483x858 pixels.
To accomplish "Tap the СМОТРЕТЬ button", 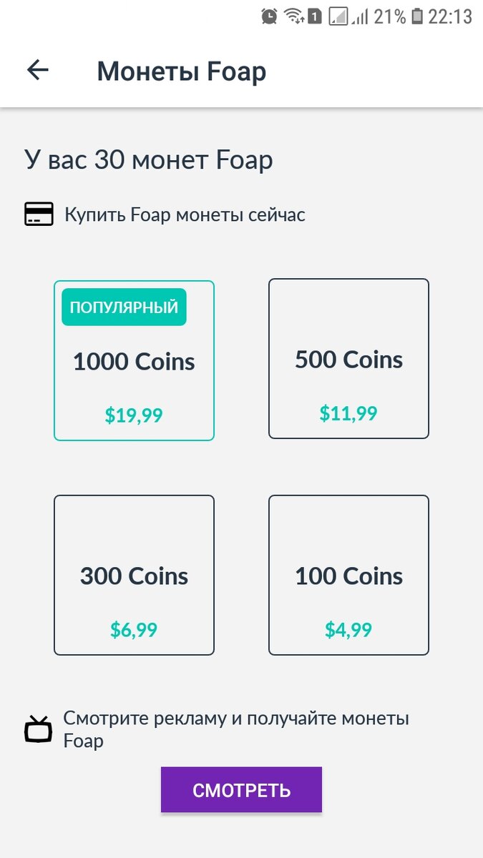I will pos(241,790).
